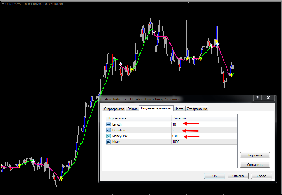Click the integer icon beside Nbars
The height and width of the screenshot is (195, 282).
point(109,142)
